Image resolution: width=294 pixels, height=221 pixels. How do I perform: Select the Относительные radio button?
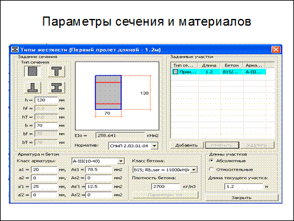click(212, 169)
